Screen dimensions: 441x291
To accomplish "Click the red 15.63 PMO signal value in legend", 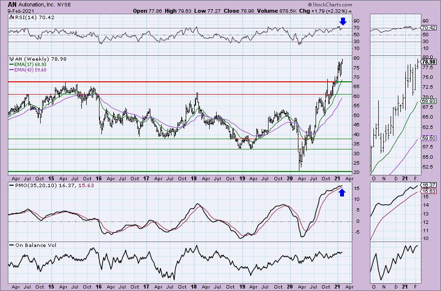I will [86, 186].
